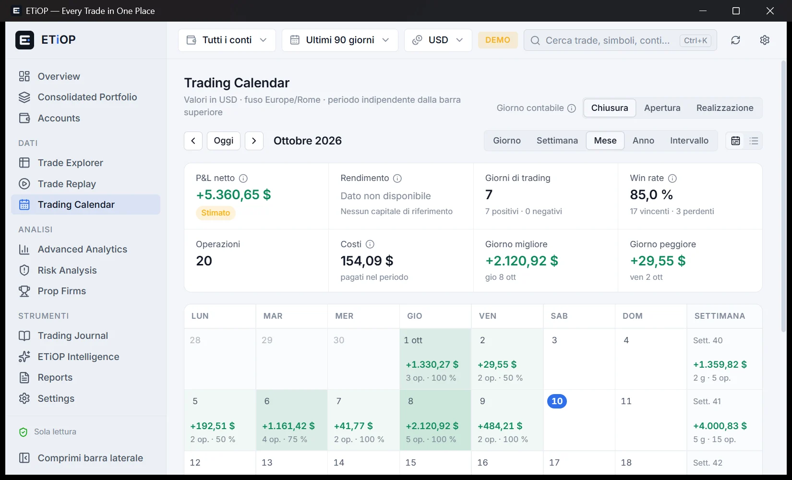
Task: Open the Trading Journal
Action: pyautogui.click(x=85, y=336)
